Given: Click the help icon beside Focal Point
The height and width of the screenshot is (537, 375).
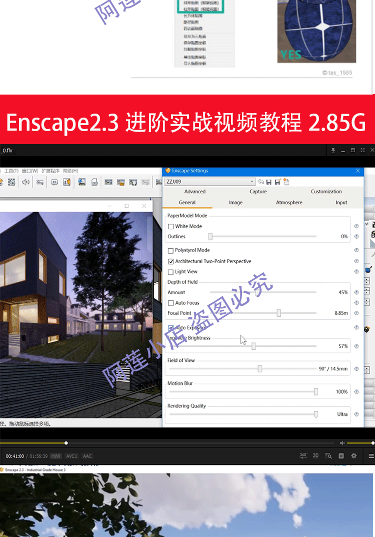Looking at the screenshot, I should coord(356,313).
